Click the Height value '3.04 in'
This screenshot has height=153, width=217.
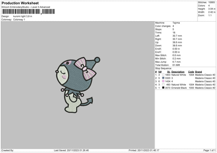click(212, 9)
